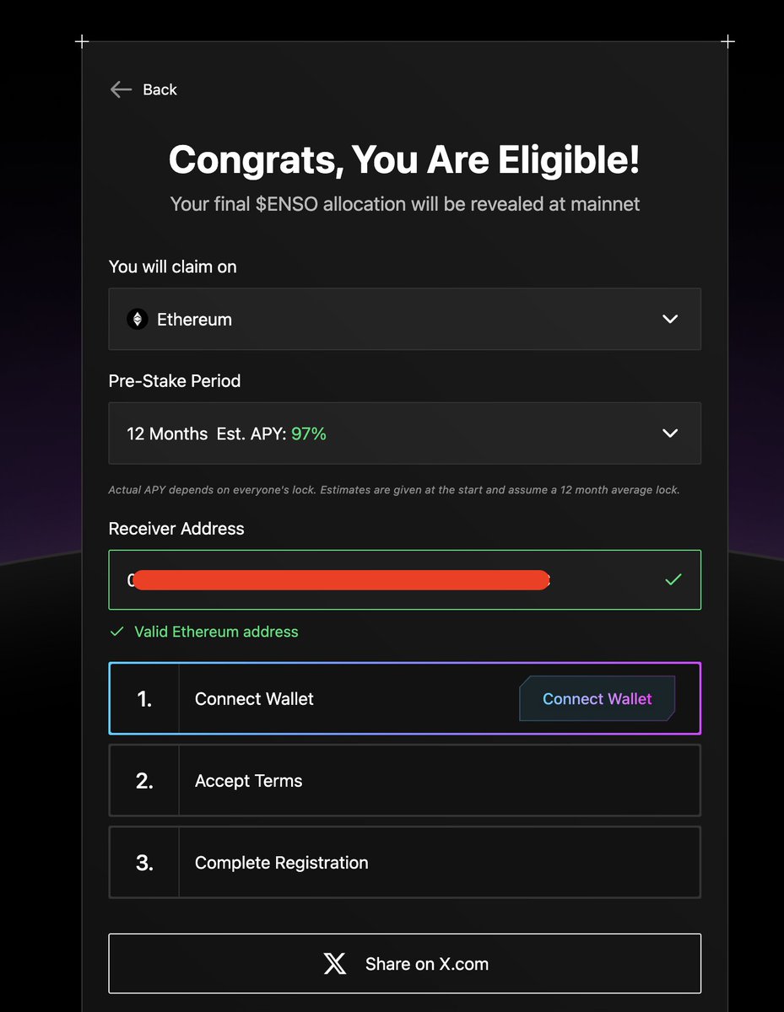
Task: Click green checkmark inside address field
Action: coord(673,580)
